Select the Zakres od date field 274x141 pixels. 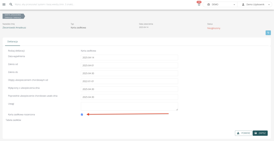click(x=129, y=65)
